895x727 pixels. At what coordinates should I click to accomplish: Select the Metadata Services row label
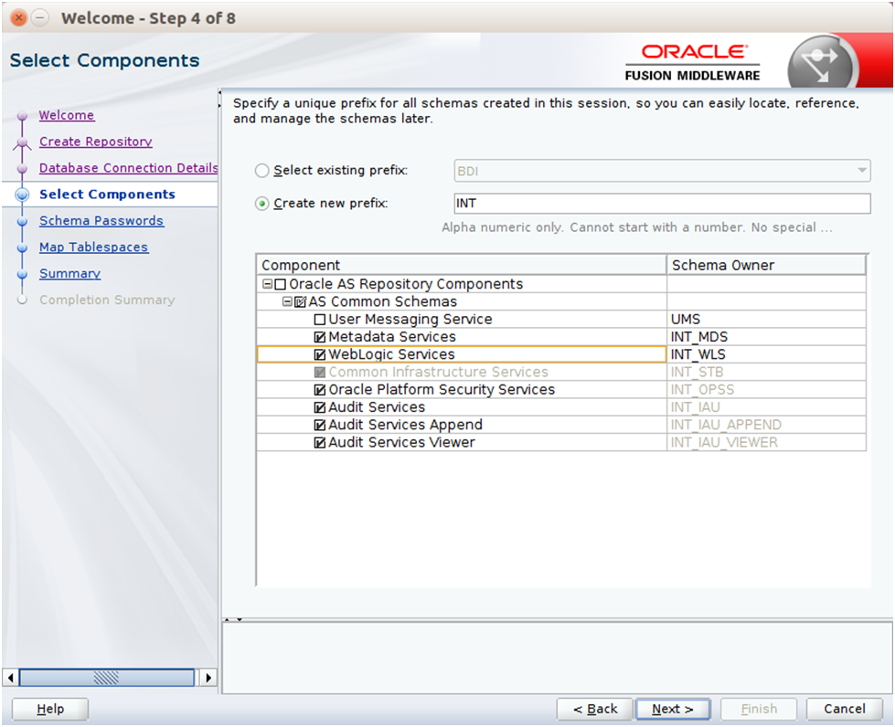(x=392, y=337)
